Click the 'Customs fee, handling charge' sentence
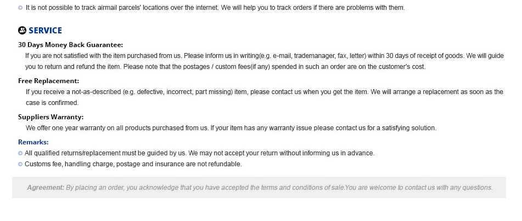This screenshot has width=522, height=221. tap(133, 164)
